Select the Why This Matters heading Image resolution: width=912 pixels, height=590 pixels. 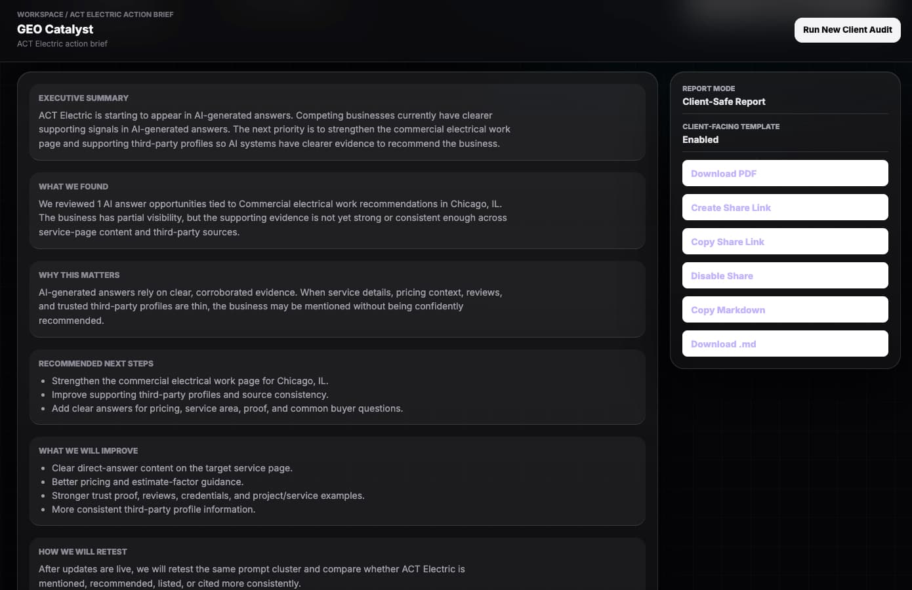pos(79,275)
